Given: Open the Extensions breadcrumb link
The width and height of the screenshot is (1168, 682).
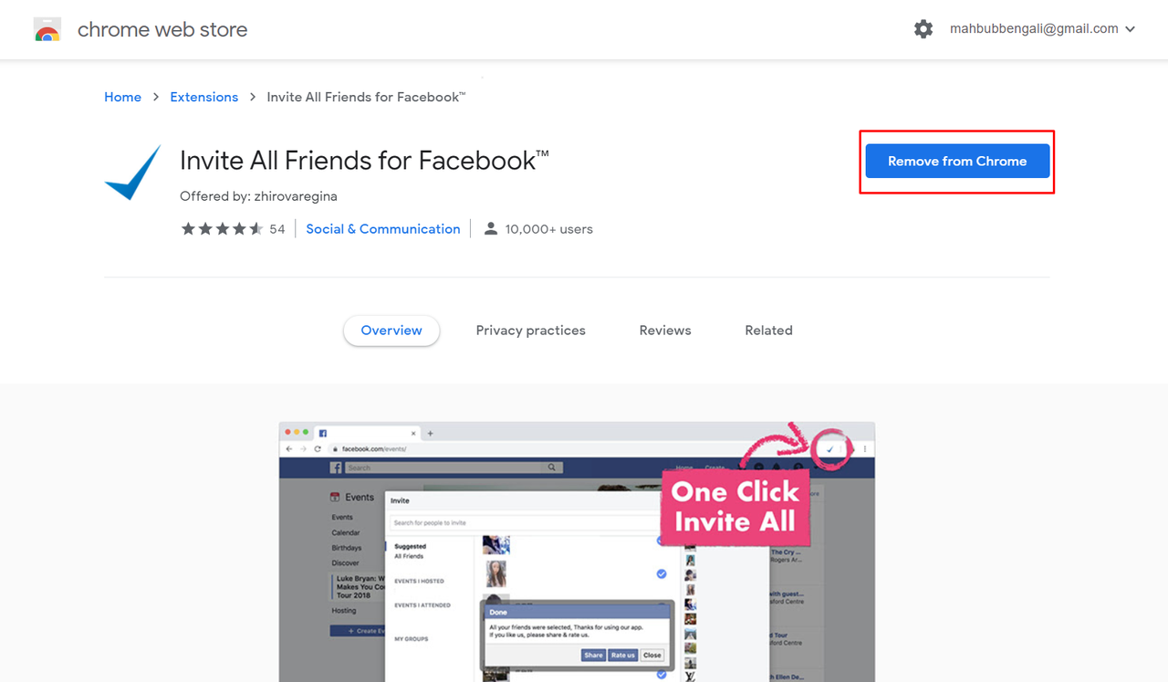Looking at the screenshot, I should (x=203, y=97).
